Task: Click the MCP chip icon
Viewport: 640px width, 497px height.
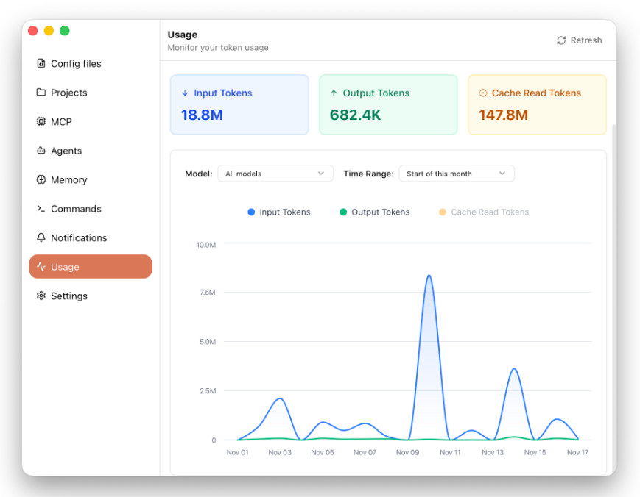Action: 41,121
